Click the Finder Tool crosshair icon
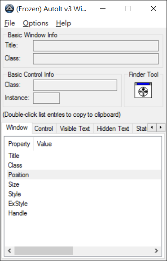 pyautogui.click(x=143, y=90)
